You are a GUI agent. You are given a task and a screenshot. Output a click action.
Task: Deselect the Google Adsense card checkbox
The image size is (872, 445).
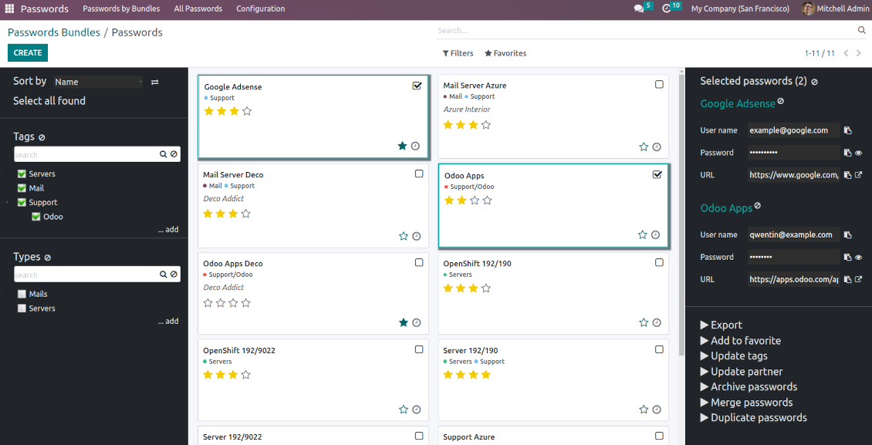pos(417,86)
